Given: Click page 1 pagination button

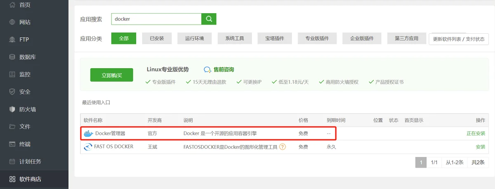Looking at the screenshot, I should point(421,163).
